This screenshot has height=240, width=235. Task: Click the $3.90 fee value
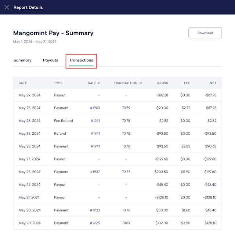186,223
